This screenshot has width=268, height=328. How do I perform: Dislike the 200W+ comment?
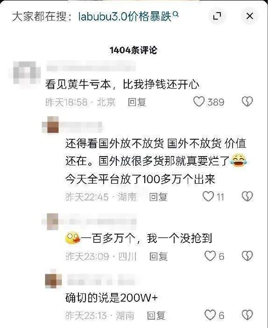247,315
